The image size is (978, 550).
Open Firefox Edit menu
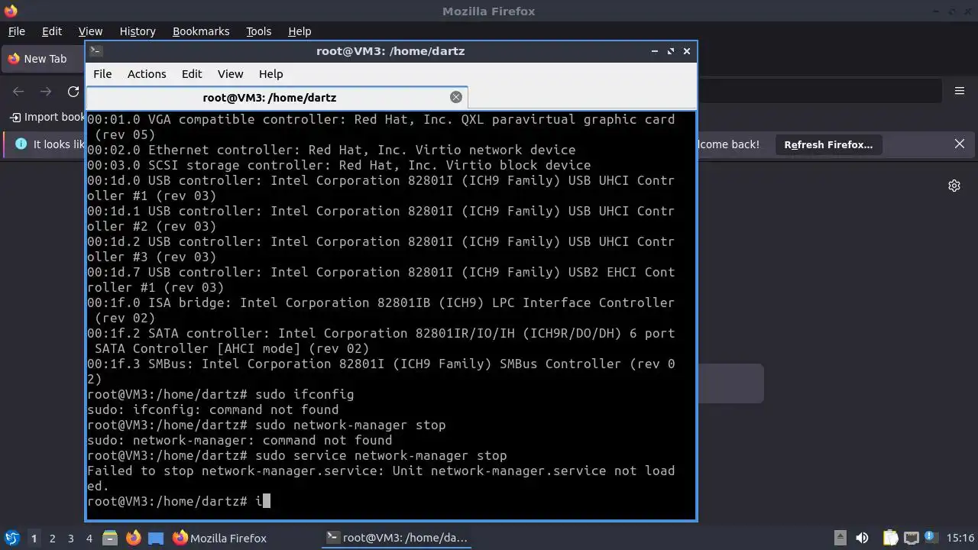(52, 31)
